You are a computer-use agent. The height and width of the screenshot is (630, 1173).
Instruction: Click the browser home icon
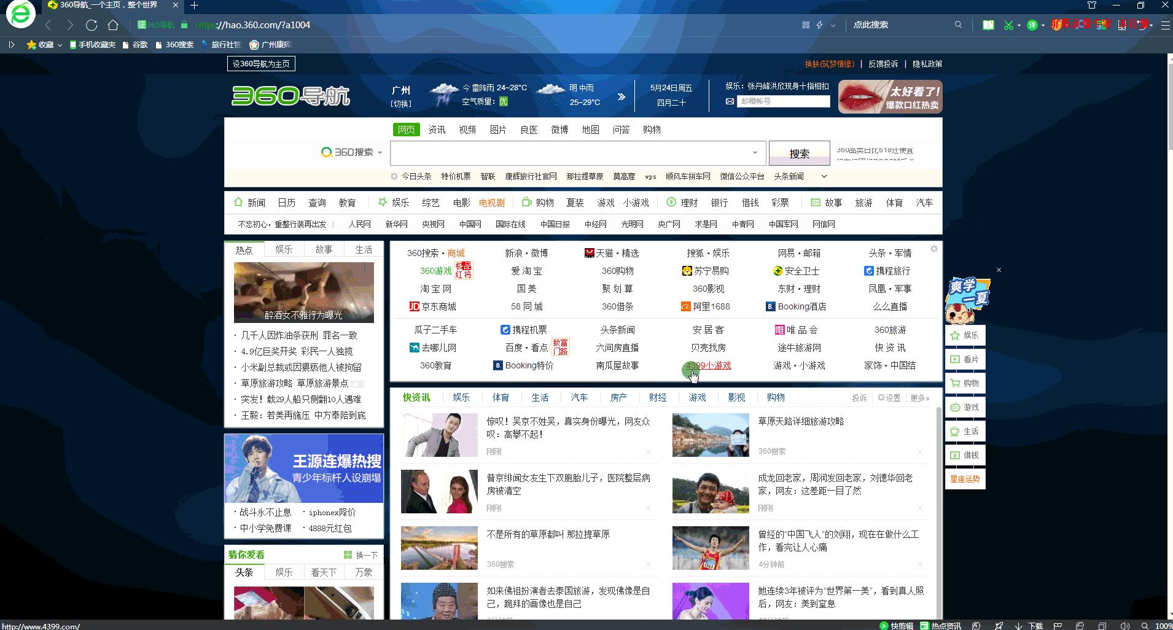coord(114,25)
